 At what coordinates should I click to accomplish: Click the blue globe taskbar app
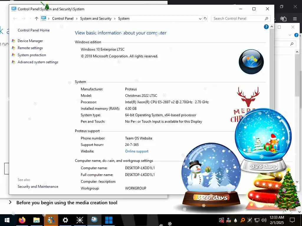click(x=94, y=220)
